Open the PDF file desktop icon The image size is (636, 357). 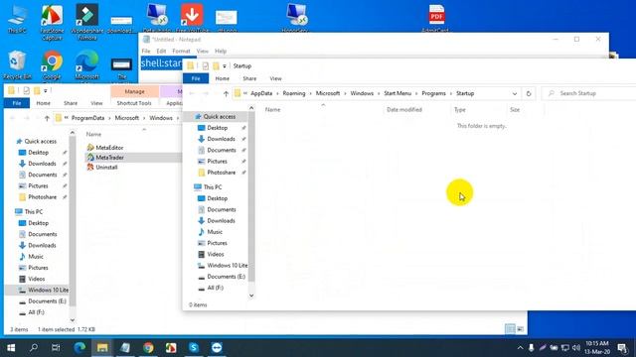pos(436,18)
